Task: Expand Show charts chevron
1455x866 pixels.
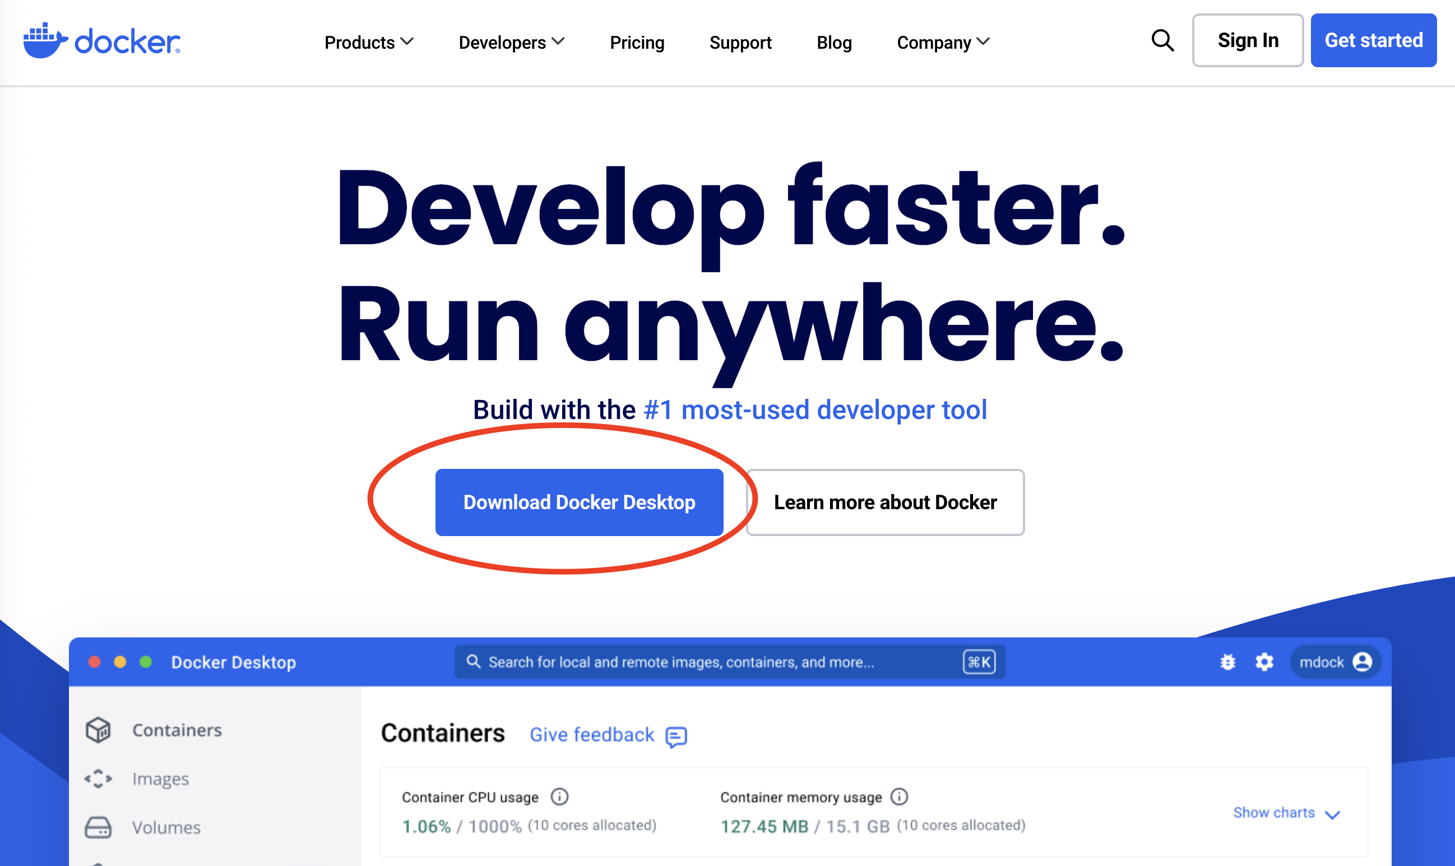Action: 1332,814
